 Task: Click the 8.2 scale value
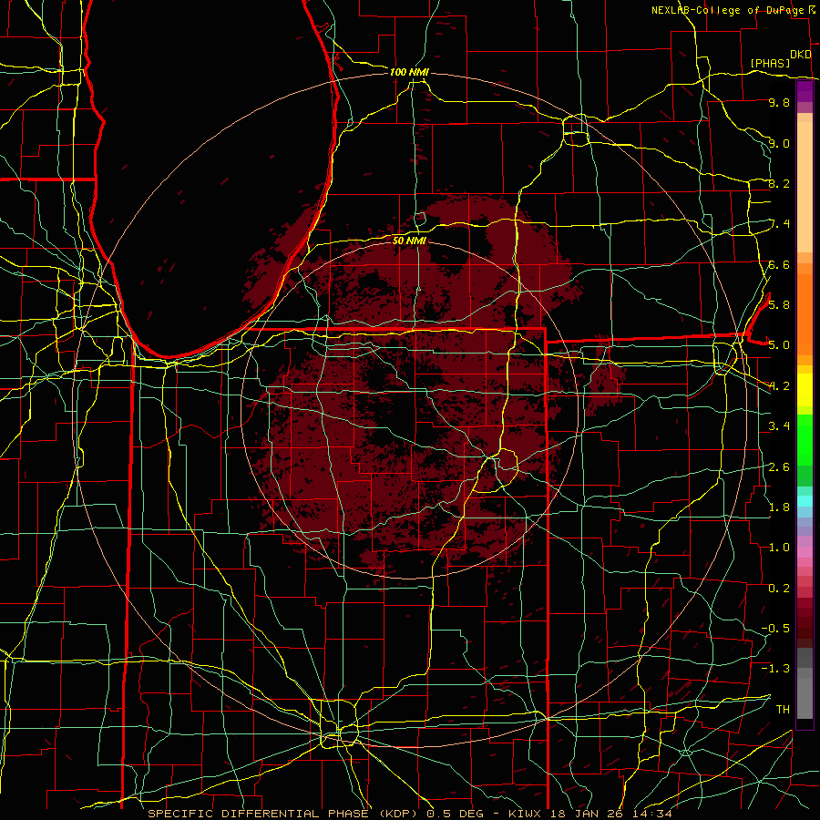click(779, 184)
